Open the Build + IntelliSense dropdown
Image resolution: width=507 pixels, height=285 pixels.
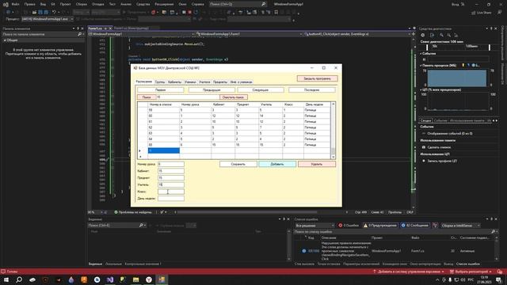460,226
